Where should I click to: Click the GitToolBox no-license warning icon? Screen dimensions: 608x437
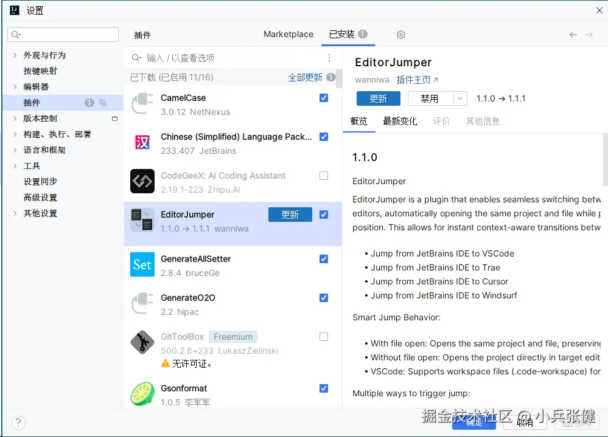point(166,363)
